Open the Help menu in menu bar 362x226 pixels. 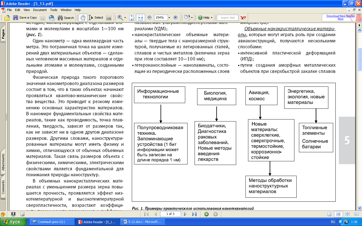pyautogui.click(x=77, y=10)
